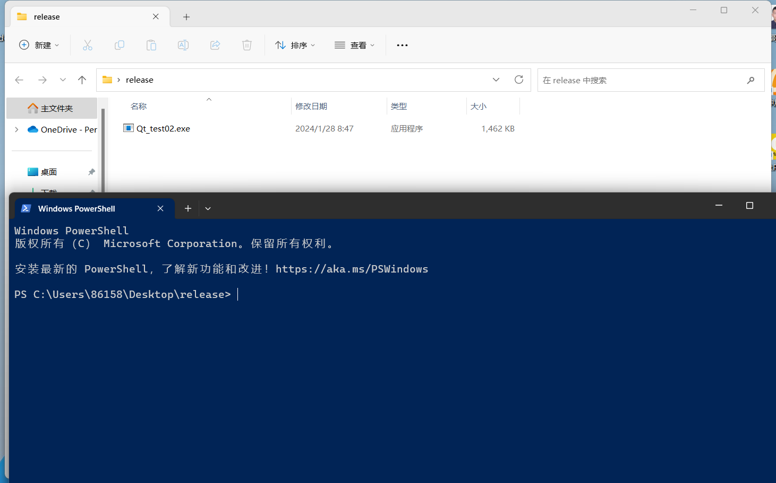Select the Qt_test02.exe file

pos(163,128)
